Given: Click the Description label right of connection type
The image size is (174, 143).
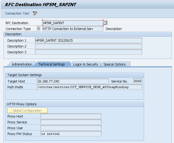Looking at the screenshot, I should (114, 29).
